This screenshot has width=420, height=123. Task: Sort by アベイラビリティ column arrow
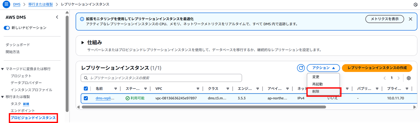point(288,89)
